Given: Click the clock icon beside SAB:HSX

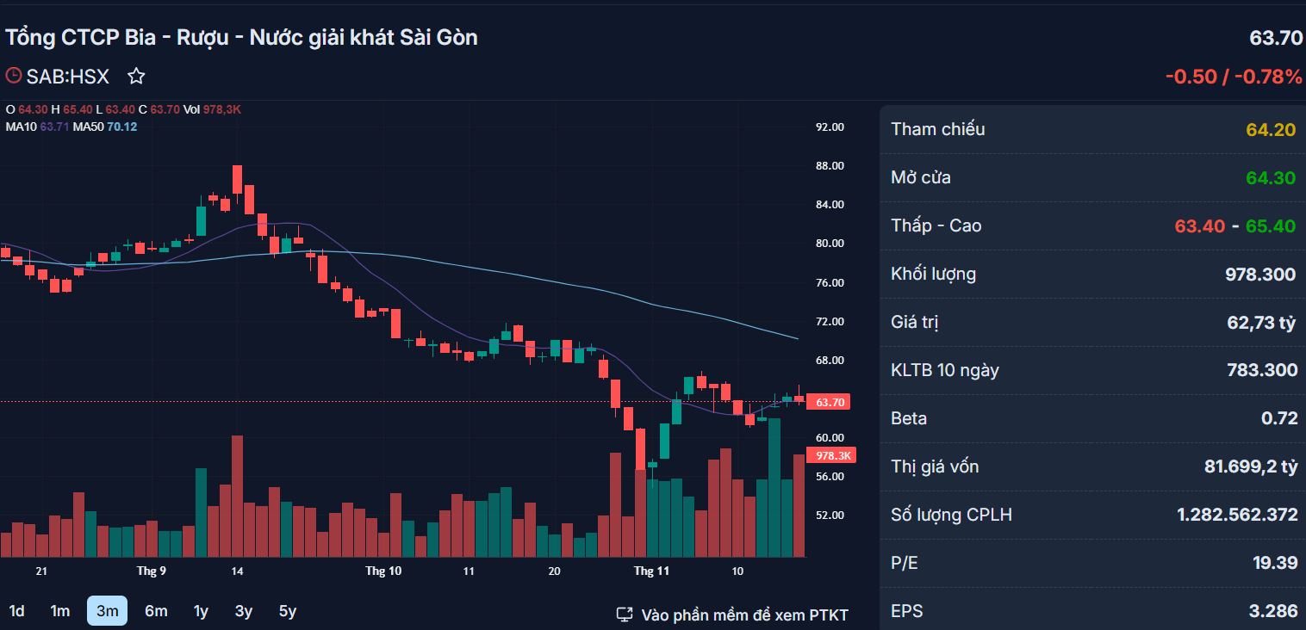Looking at the screenshot, I should pyautogui.click(x=13, y=76).
